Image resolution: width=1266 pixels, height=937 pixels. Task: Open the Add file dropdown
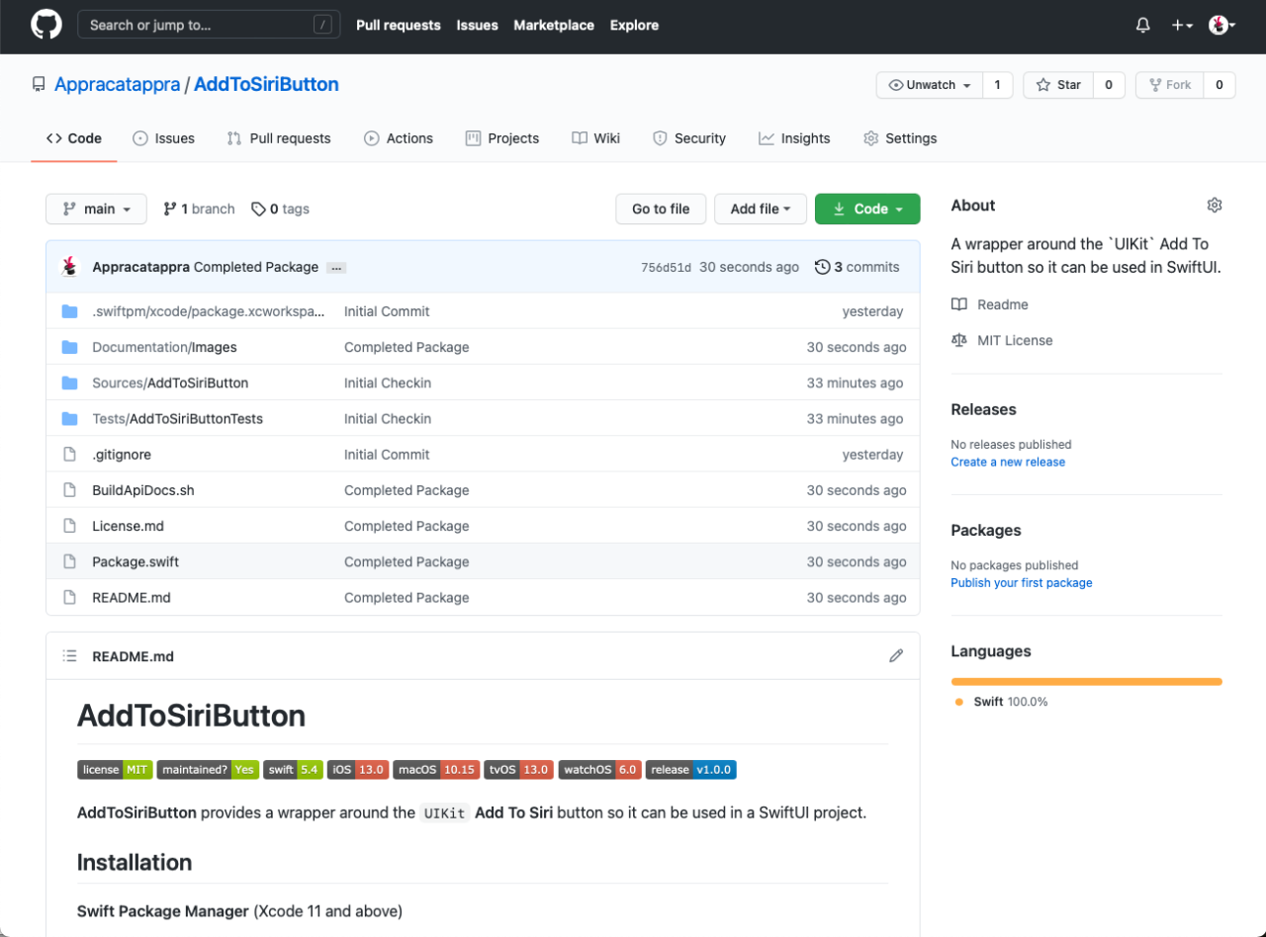pos(760,209)
